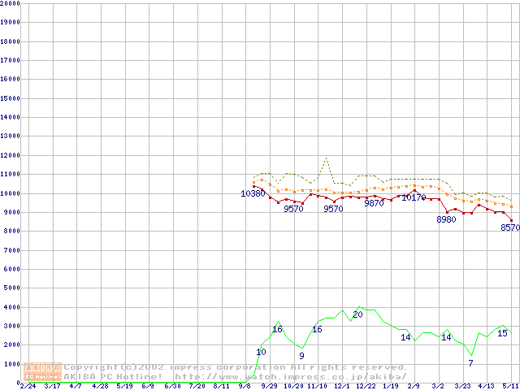The width and height of the screenshot is (520, 390).
Task: Select the final 8570 price label
Action: (x=509, y=228)
